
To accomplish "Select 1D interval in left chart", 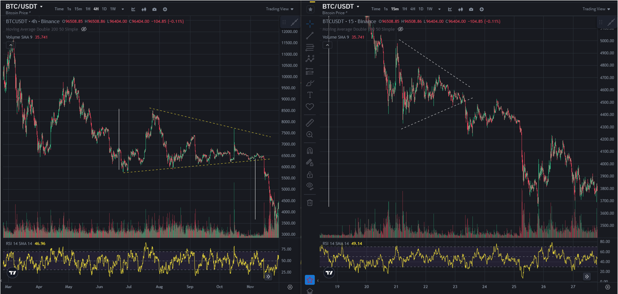I will click(x=104, y=9).
